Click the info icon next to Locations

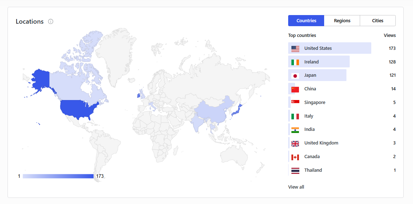pyautogui.click(x=51, y=22)
